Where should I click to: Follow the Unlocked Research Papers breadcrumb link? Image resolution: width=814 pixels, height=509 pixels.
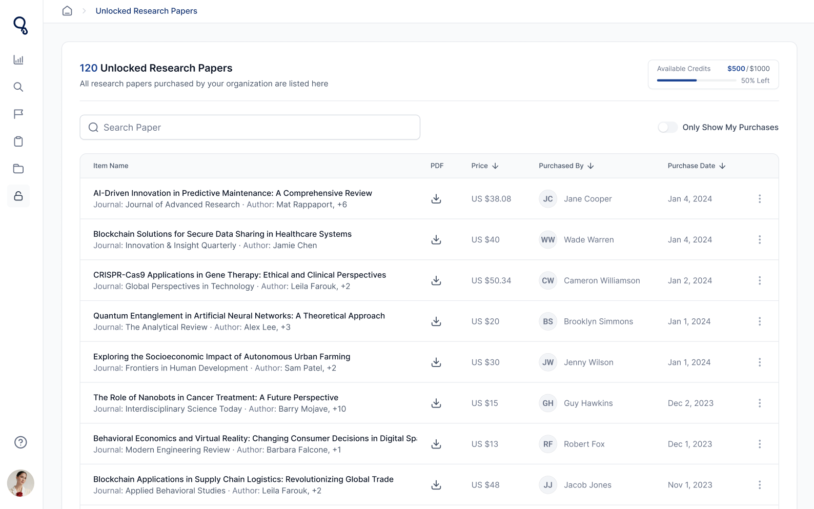(x=146, y=11)
